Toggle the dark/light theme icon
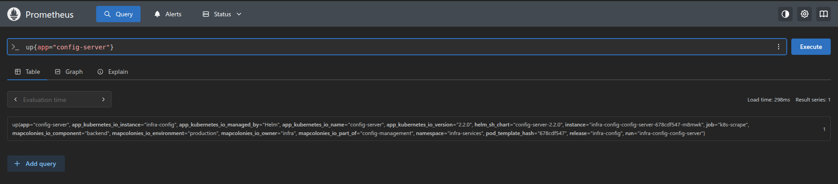Viewport: 838px width, 184px height. pyautogui.click(x=785, y=14)
